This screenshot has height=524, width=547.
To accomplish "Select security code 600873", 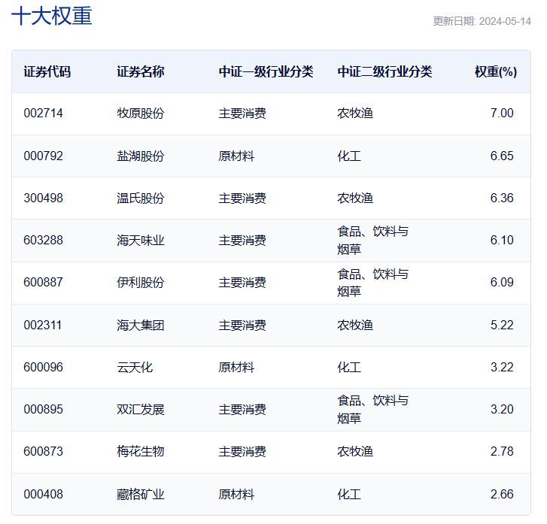I will tap(43, 451).
